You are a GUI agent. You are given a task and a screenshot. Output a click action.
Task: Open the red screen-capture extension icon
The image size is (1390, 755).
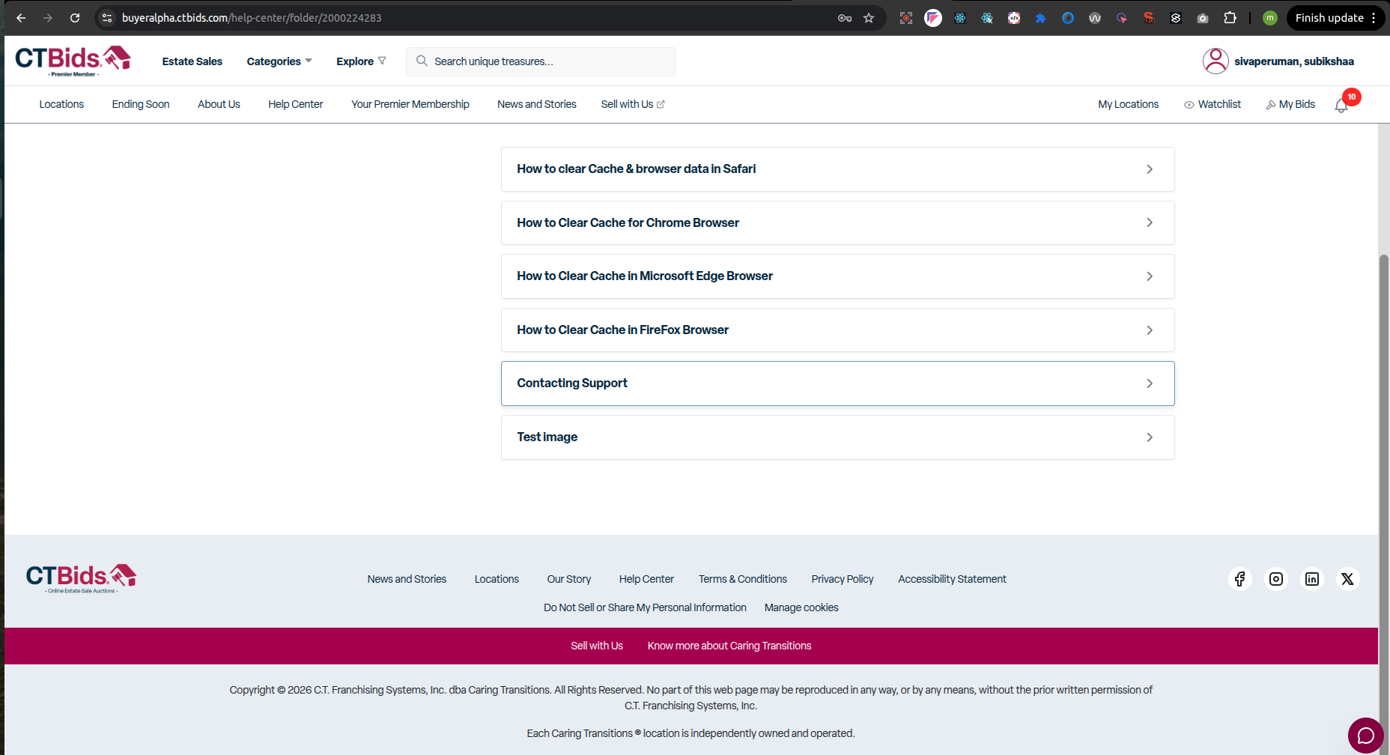click(906, 18)
